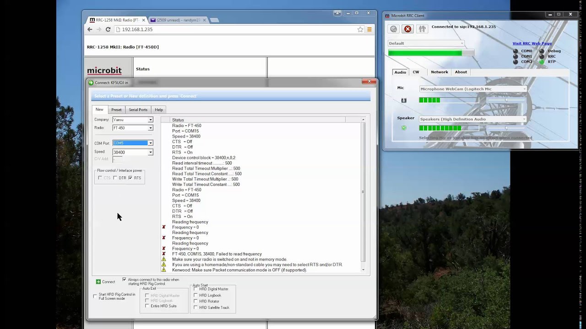Viewport: 586px width, 329px height.
Task: Switch to the New tab in Connect dialog
Action: point(99,110)
